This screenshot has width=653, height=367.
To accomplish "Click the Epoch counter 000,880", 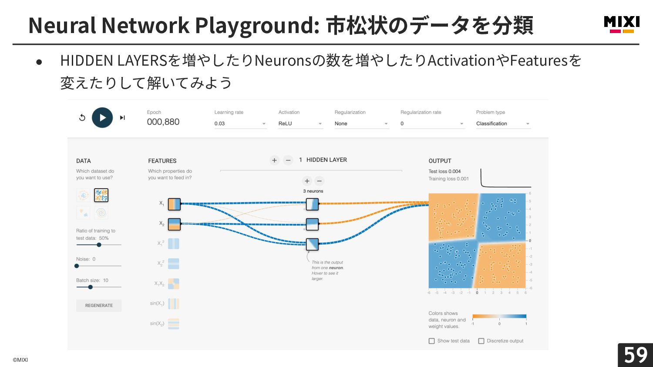I will (x=163, y=122).
